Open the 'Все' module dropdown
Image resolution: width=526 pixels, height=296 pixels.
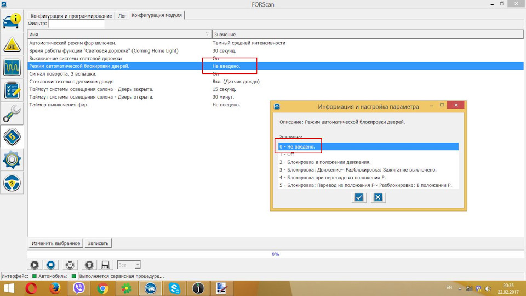[x=129, y=265]
